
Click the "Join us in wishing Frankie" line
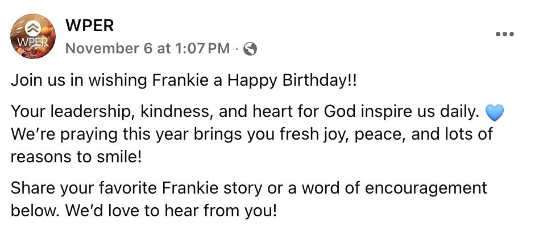(x=114, y=80)
